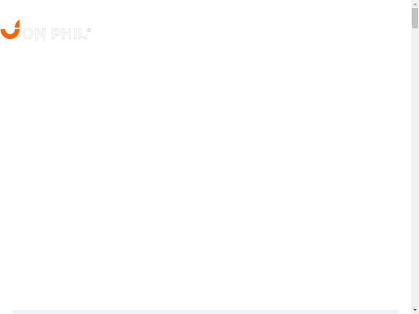
Task: Click the top curved stroke of orange J
Action: point(17,24)
